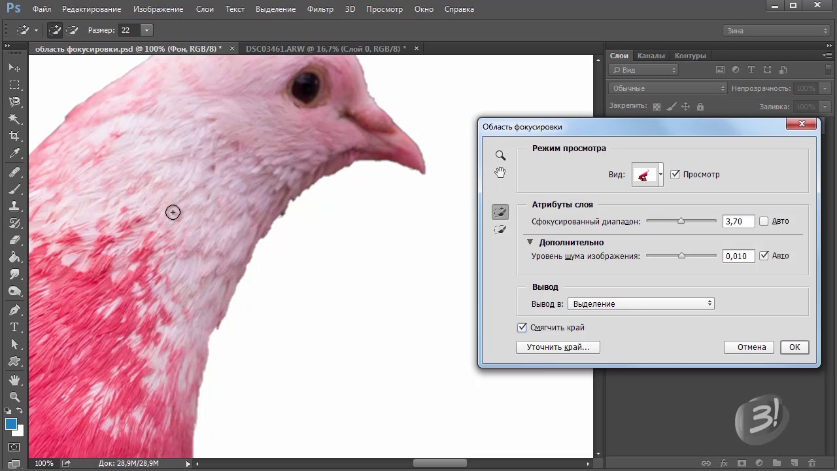Select the focus area subtract brush in dialog
This screenshot has height=471, width=837.
(500, 230)
